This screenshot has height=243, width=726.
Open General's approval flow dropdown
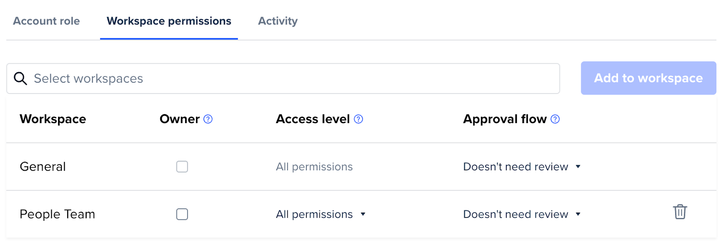click(x=522, y=167)
